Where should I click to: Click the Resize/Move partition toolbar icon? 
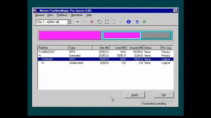(x=77, y=22)
